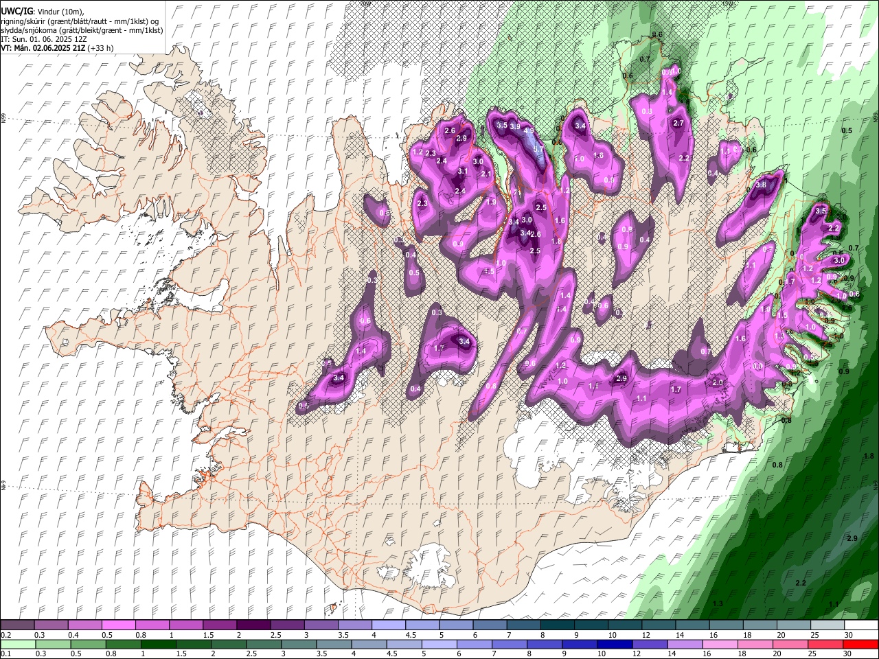Select the dark teal 8 snow-scale swatch
Screen dimensions: 879x659
tap(556, 625)
